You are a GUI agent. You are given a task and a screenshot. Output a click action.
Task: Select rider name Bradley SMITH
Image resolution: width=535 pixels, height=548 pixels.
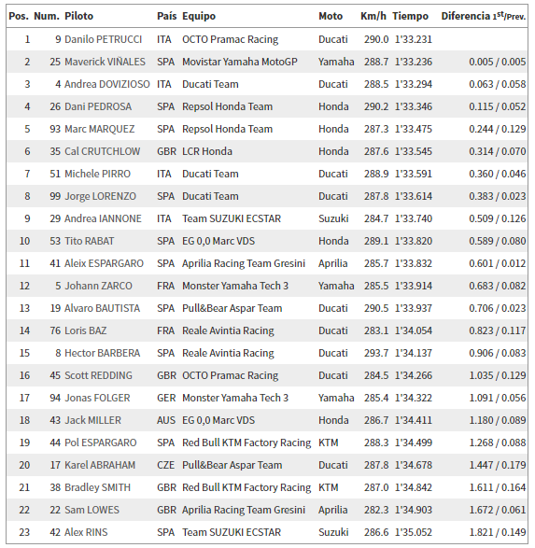coord(97,487)
